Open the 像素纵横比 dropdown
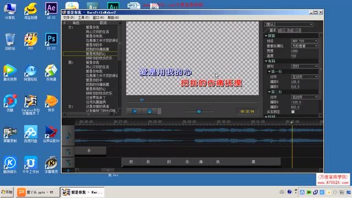This screenshot has width=352, height=198. [x=305, y=46]
